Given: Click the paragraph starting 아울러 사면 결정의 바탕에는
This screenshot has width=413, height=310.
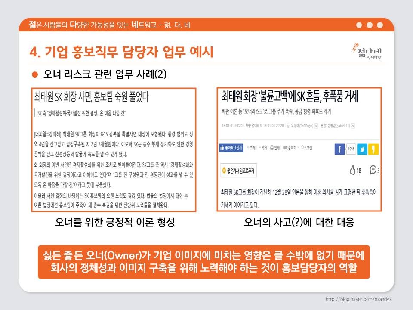Looking at the screenshot, I should tap(111, 200).
